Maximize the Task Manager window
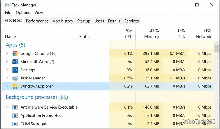The height and width of the screenshot is (129, 220). coord(197,5)
